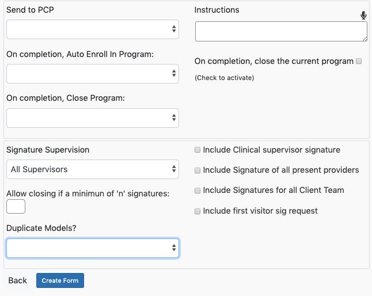Expand the Duplicate Models dropdown
Image resolution: width=372 pixels, height=296 pixels.
[x=93, y=248]
